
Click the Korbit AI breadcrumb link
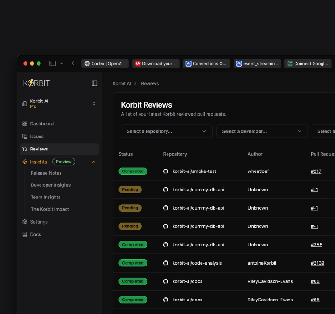(x=122, y=84)
